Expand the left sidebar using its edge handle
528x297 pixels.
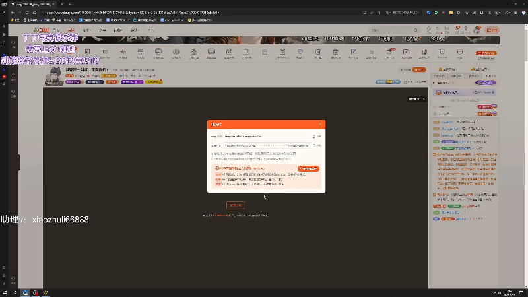(18, 163)
